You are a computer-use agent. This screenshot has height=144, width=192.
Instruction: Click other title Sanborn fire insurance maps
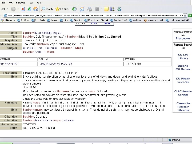(x=48, y=120)
